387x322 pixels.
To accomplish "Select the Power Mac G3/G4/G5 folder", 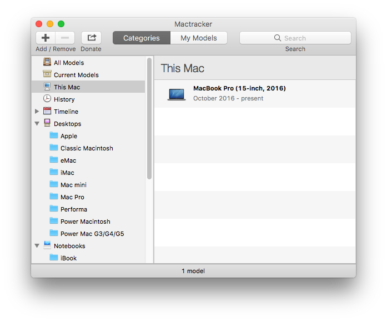I will [92, 234].
